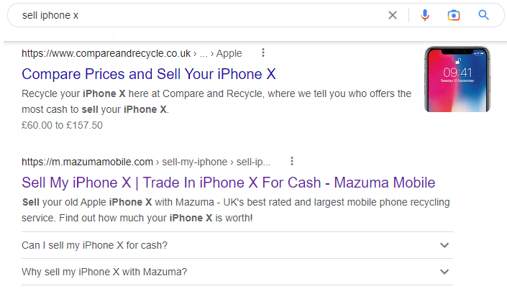Open Google Lens image search
The height and width of the screenshot is (299, 507).
click(454, 15)
